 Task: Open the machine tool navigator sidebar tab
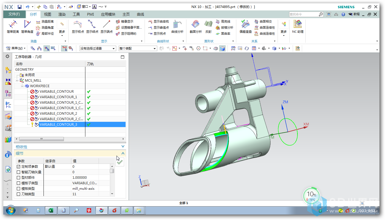coord(8,128)
